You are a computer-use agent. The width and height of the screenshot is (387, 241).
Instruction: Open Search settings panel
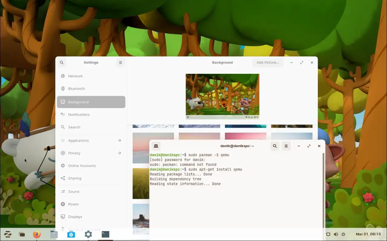pos(91,127)
